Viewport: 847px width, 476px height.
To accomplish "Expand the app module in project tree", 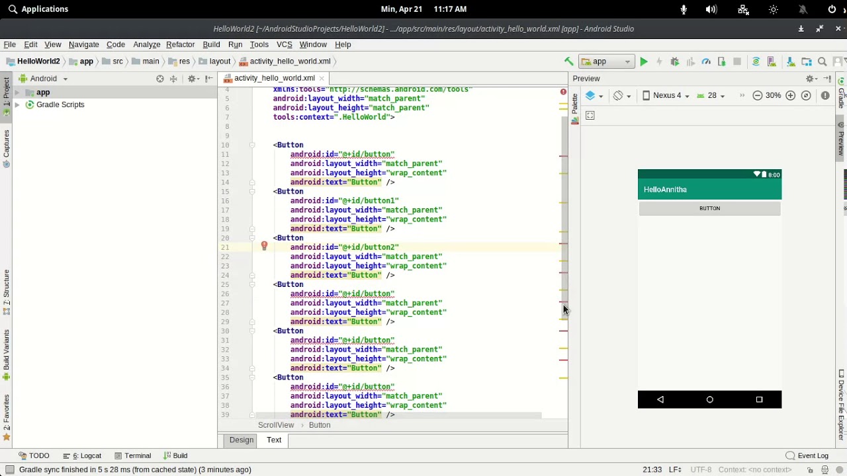I will [x=17, y=93].
